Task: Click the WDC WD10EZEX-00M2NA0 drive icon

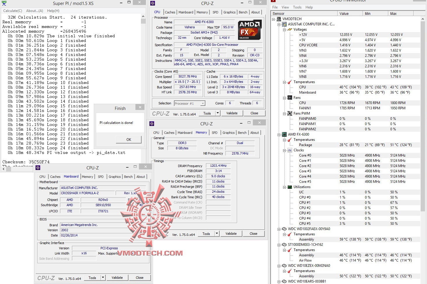Action: (x=285, y=266)
